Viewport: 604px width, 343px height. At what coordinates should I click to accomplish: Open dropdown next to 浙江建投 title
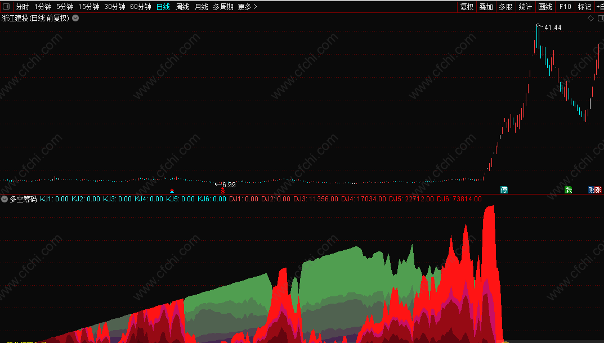pos(75,18)
